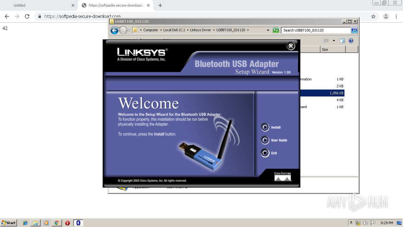Screen dimensions: 403x227
Task: Reload the Chrome page
Action: point(27,16)
